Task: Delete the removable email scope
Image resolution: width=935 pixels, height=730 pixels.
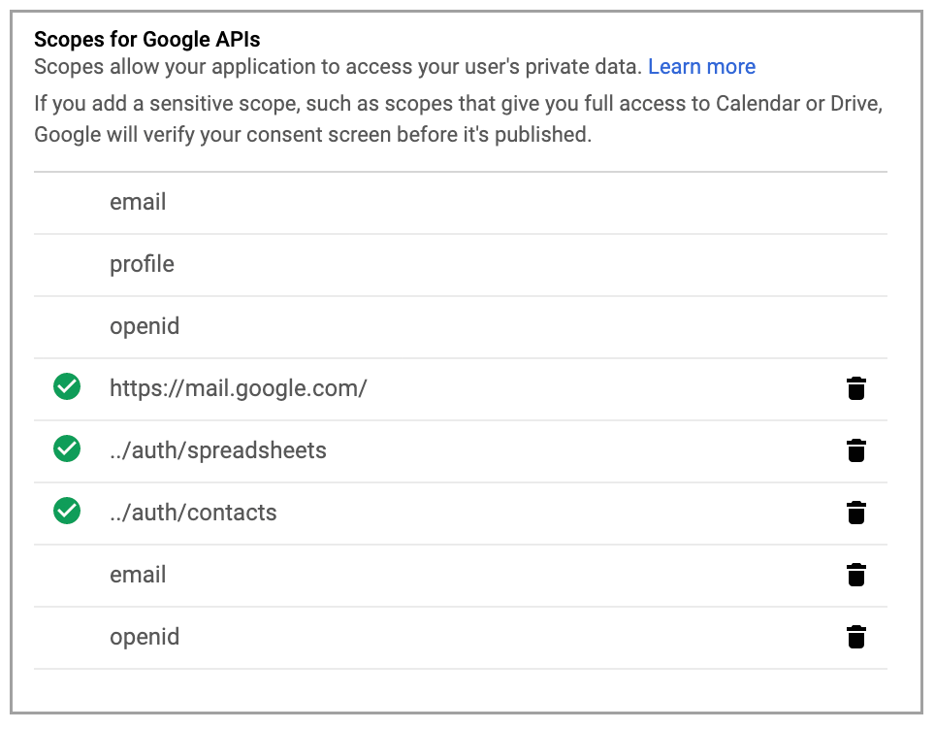Action: [855, 576]
